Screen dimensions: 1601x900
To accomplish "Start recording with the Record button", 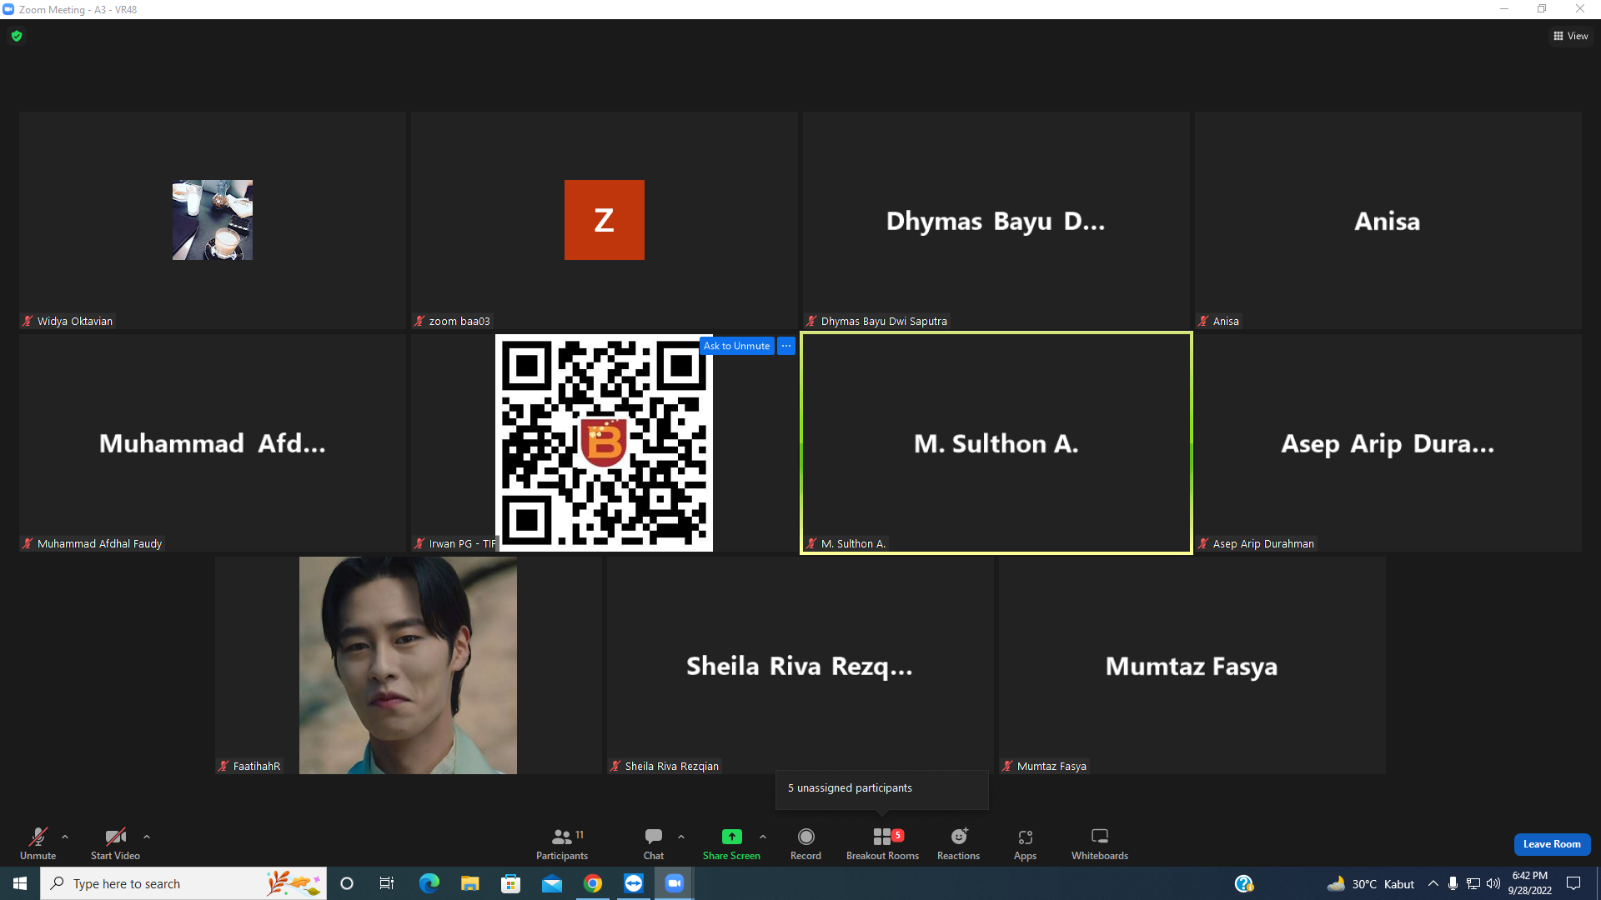I will click(x=806, y=843).
